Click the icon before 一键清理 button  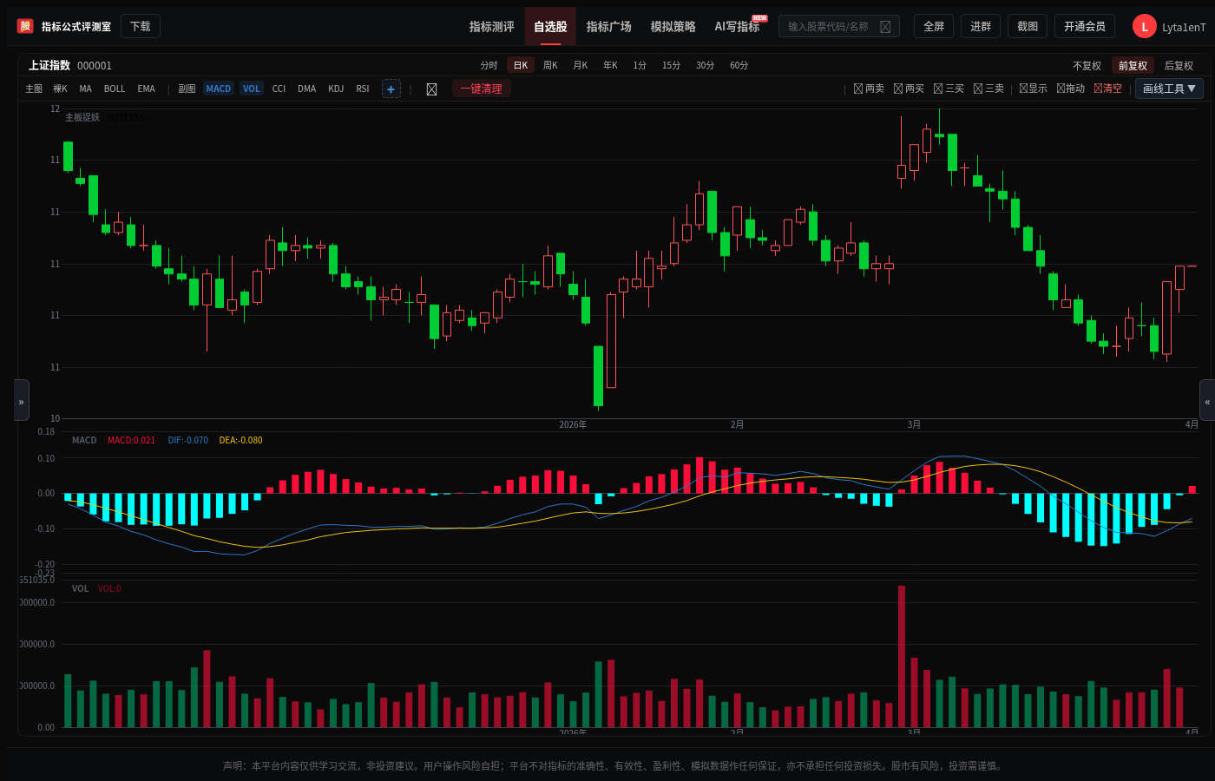pyautogui.click(x=431, y=89)
